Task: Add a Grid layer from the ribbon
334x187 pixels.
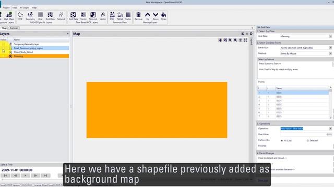Action: point(40,16)
